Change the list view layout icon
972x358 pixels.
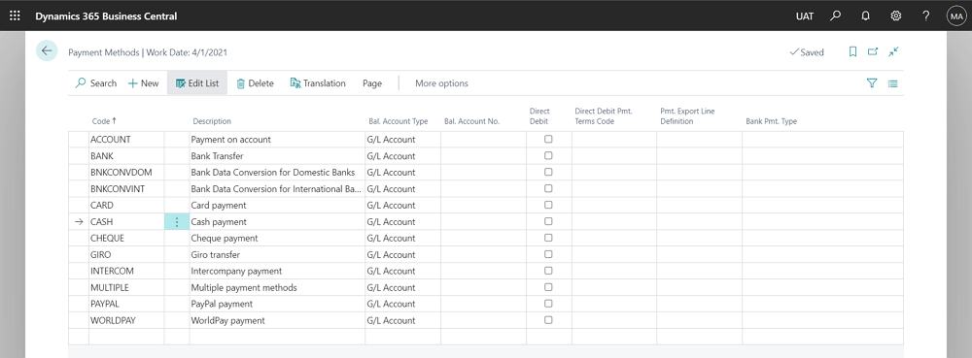(892, 83)
